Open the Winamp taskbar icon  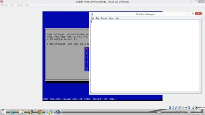click(31, 112)
